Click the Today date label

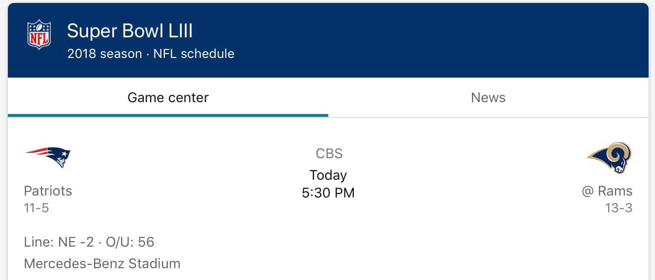(328, 175)
